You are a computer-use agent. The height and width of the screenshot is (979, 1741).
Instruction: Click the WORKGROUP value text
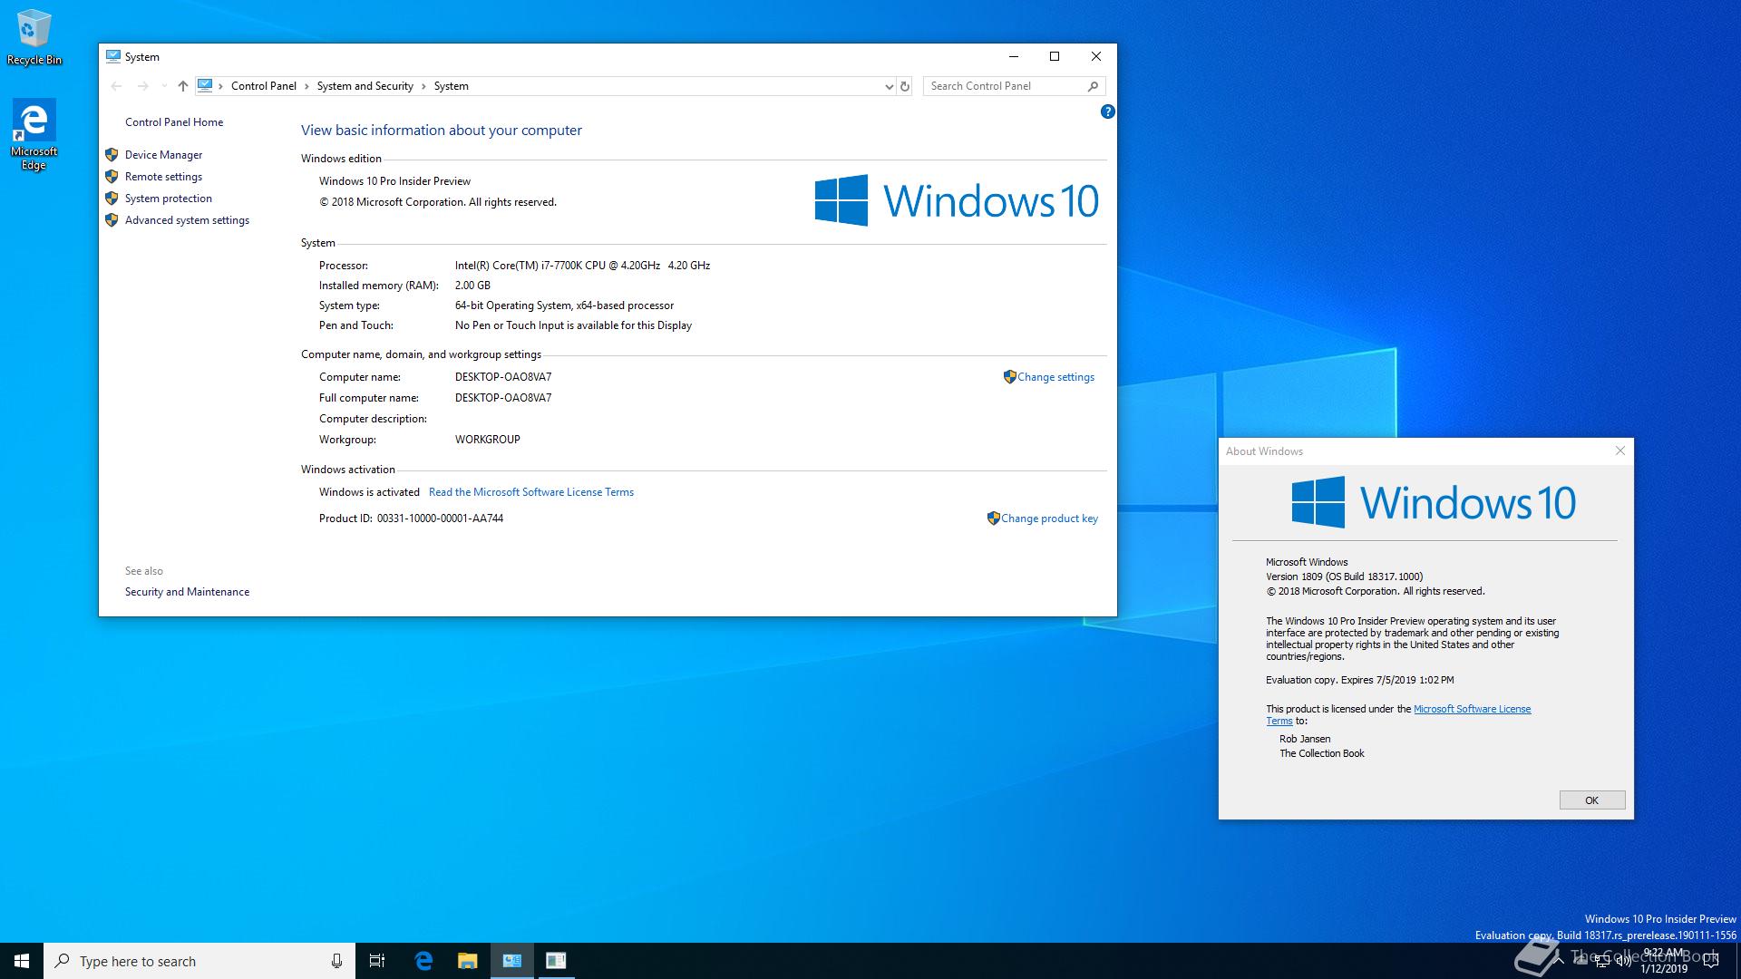tap(488, 440)
